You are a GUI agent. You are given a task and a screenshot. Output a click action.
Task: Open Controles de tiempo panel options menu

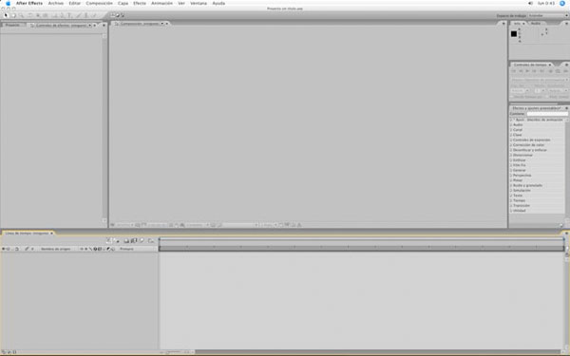point(566,65)
